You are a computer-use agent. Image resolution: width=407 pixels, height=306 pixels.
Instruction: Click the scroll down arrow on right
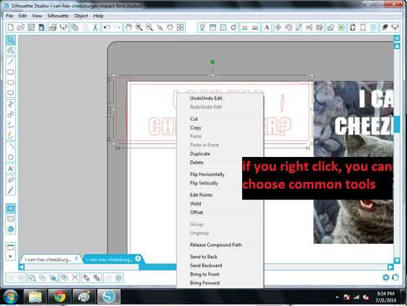coord(397,260)
